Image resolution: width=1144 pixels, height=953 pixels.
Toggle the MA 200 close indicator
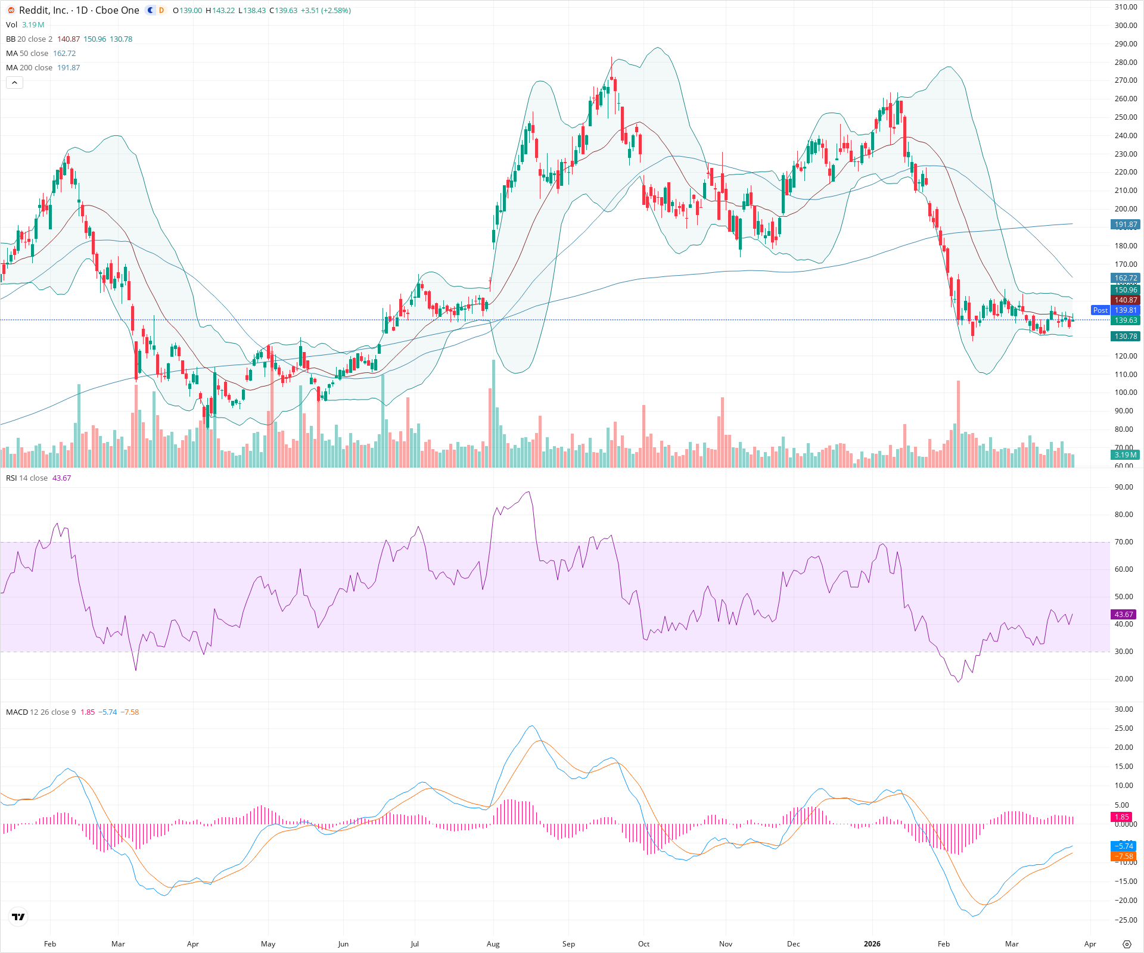[28, 68]
